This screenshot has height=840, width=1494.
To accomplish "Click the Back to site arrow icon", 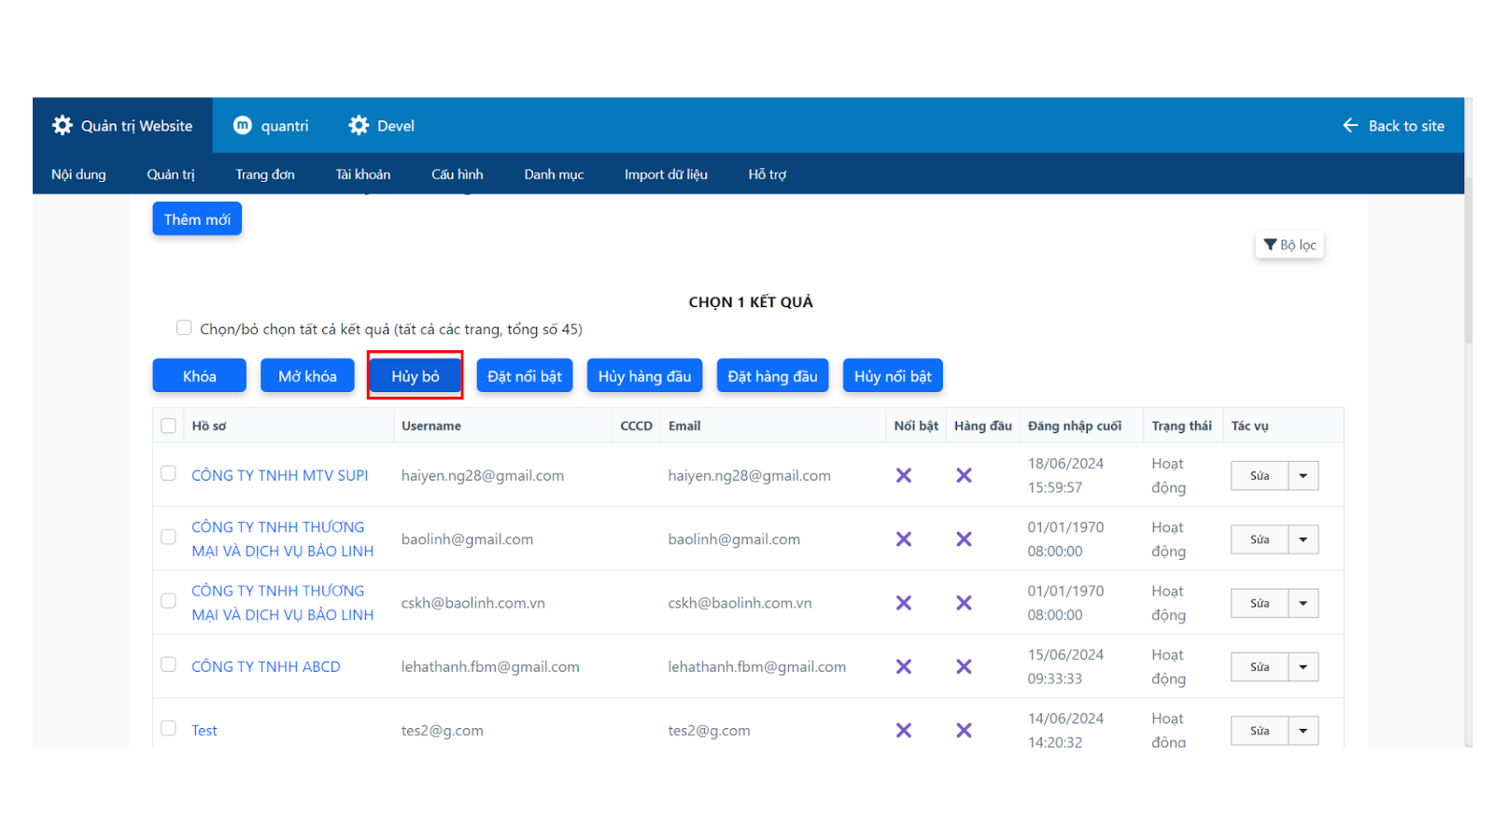I will click(x=1350, y=125).
